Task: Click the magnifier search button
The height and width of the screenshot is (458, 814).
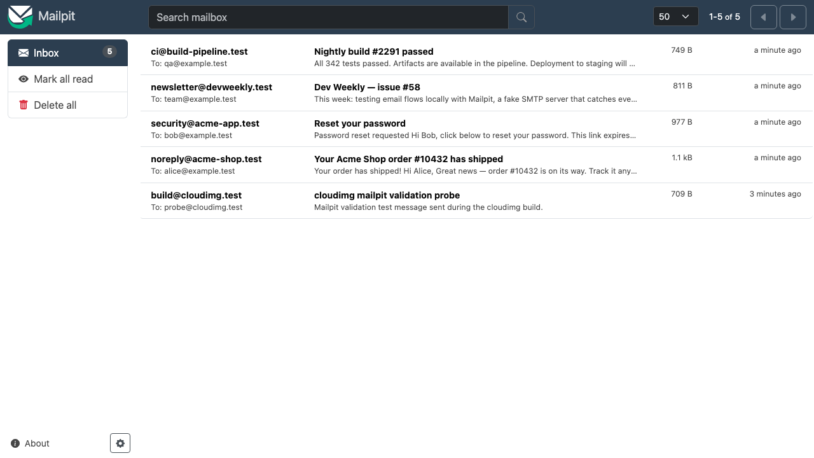Action: click(521, 17)
